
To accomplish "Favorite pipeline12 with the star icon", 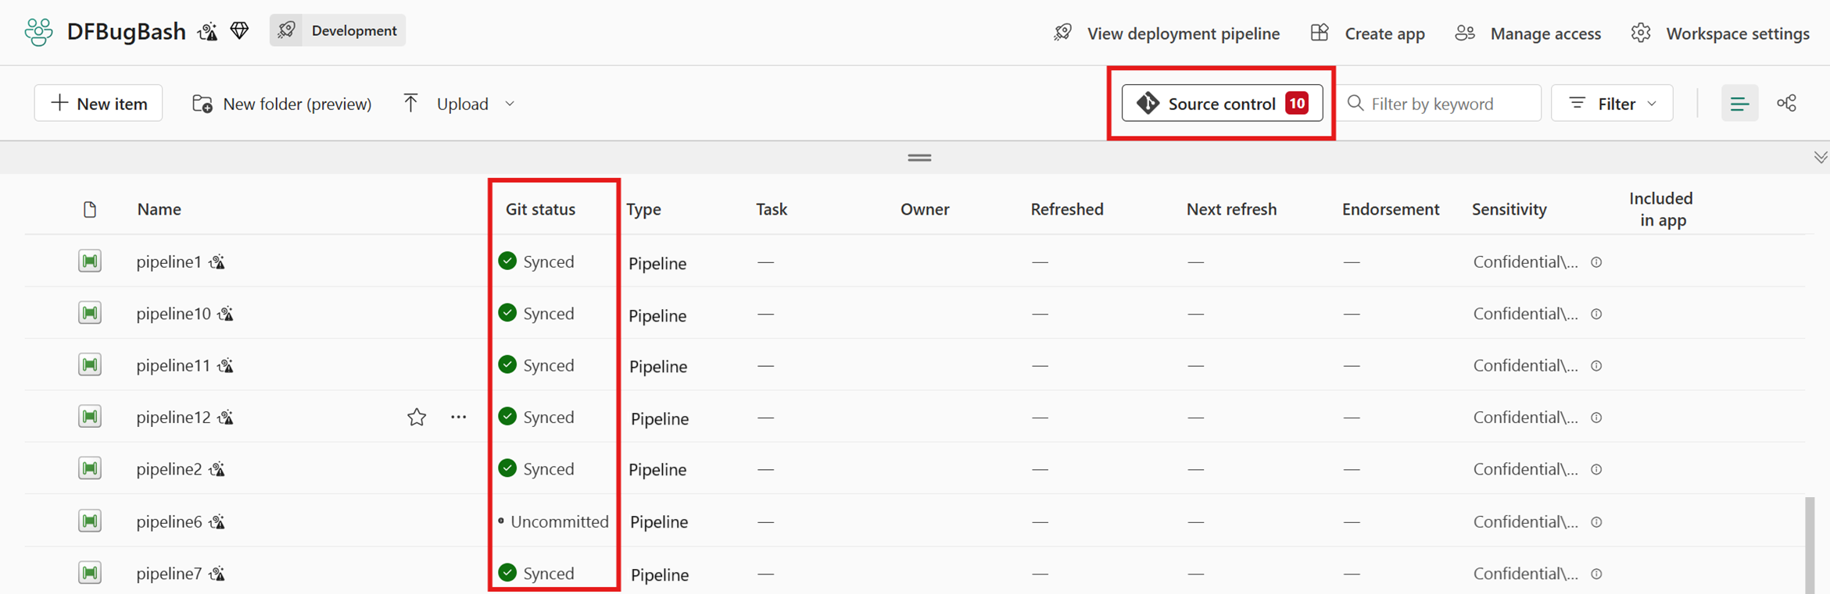I will 417,418.
